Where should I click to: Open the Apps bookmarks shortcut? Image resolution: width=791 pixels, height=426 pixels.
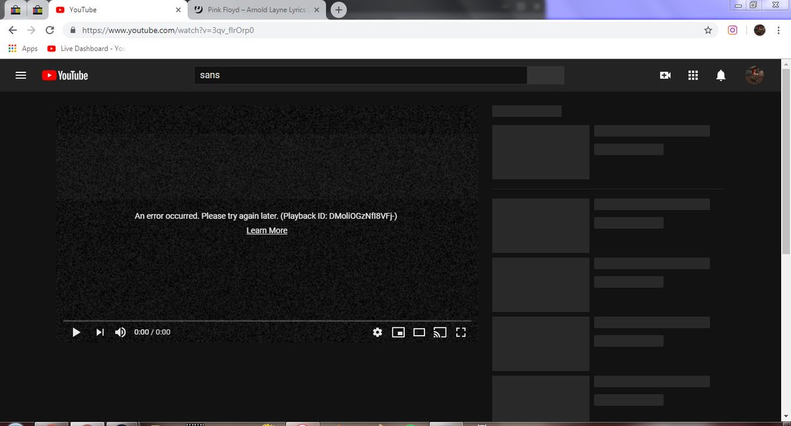(22, 49)
